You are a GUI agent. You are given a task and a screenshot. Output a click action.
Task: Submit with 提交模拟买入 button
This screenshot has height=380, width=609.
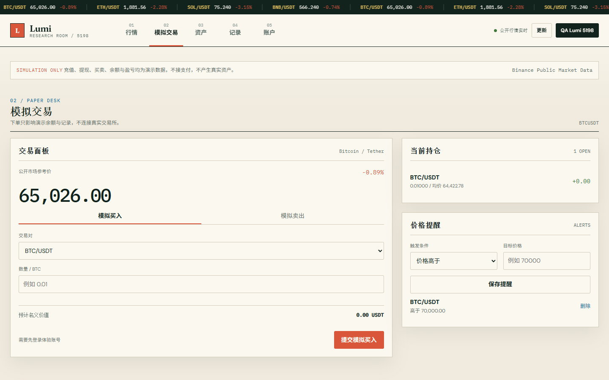pyautogui.click(x=359, y=340)
